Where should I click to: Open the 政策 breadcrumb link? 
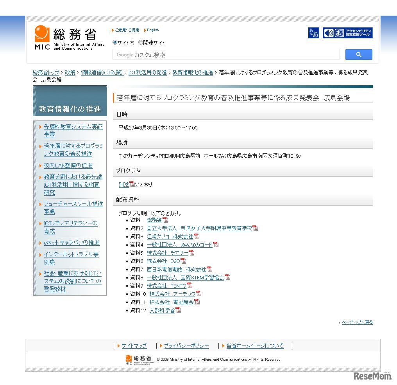(70, 72)
